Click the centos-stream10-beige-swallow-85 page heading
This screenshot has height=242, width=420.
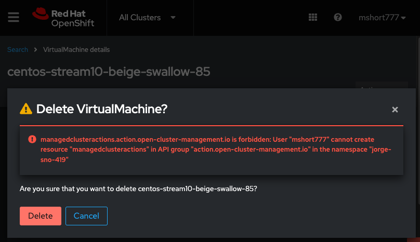click(109, 72)
